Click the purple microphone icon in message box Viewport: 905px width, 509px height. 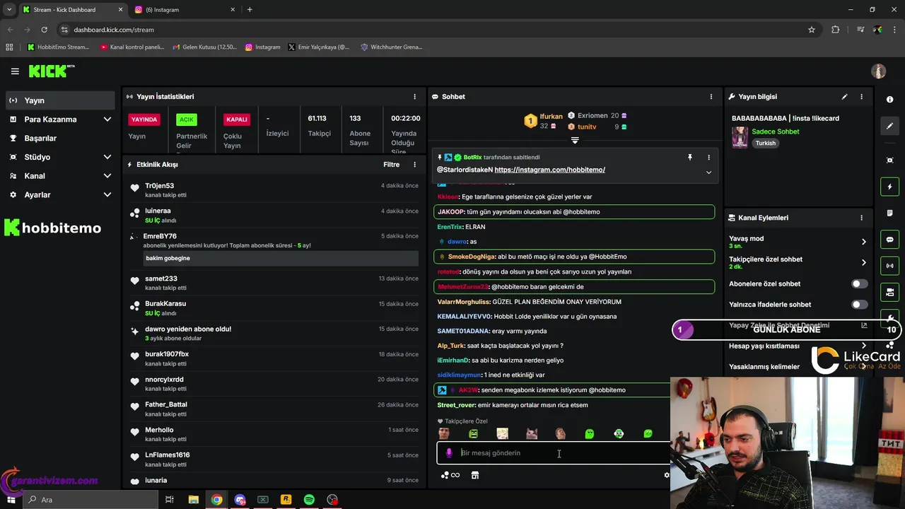[x=449, y=453]
